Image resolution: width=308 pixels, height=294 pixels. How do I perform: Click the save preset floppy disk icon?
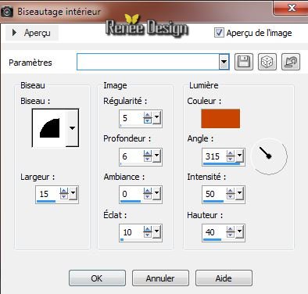click(244, 62)
